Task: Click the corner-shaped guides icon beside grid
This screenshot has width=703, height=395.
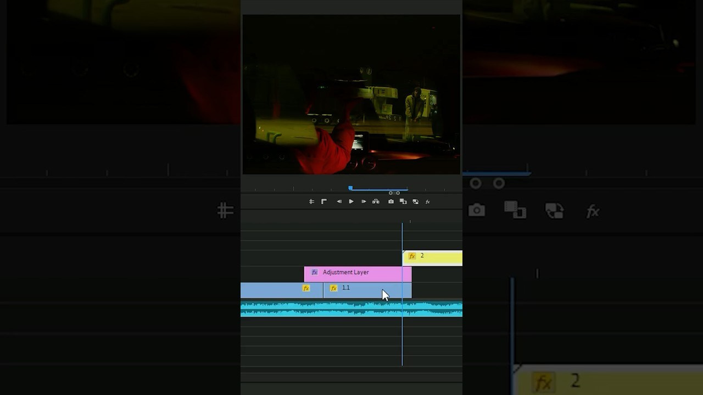Action: click(x=324, y=202)
